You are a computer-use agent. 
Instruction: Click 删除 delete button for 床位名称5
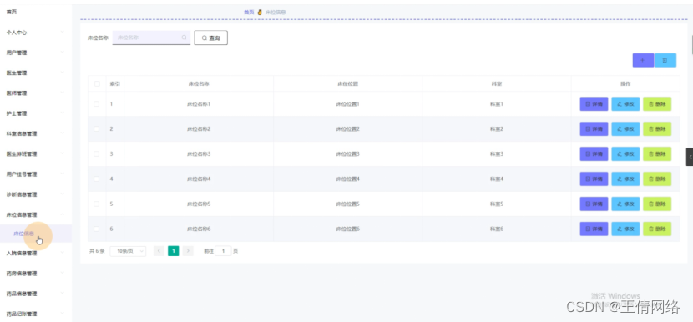coord(657,204)
